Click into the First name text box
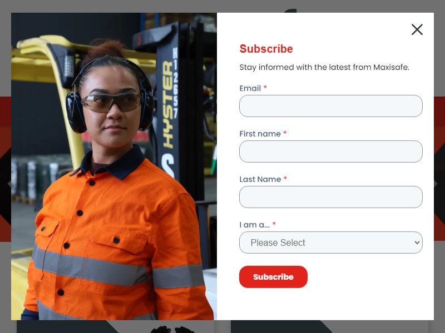This screenshot has width=445, height=333. pos(330,152)
